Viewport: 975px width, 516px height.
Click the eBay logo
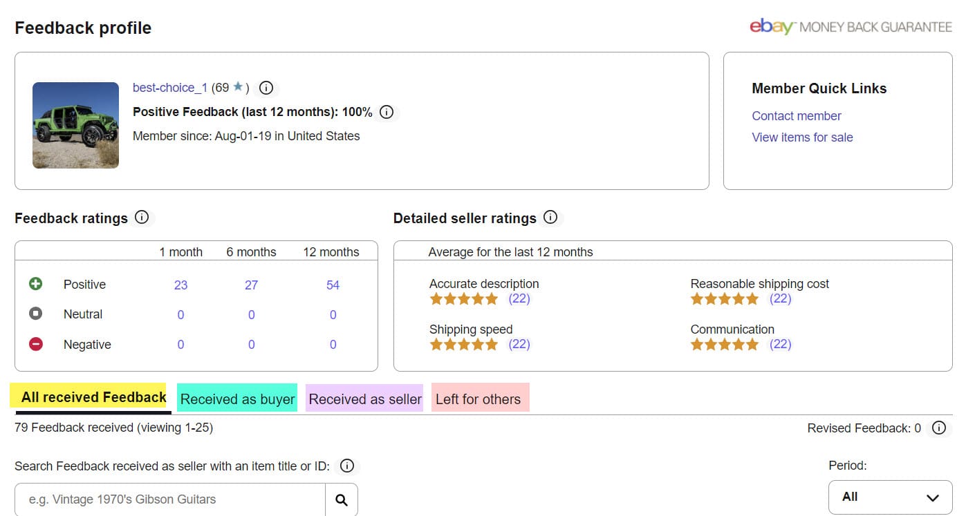pos(771,27)
